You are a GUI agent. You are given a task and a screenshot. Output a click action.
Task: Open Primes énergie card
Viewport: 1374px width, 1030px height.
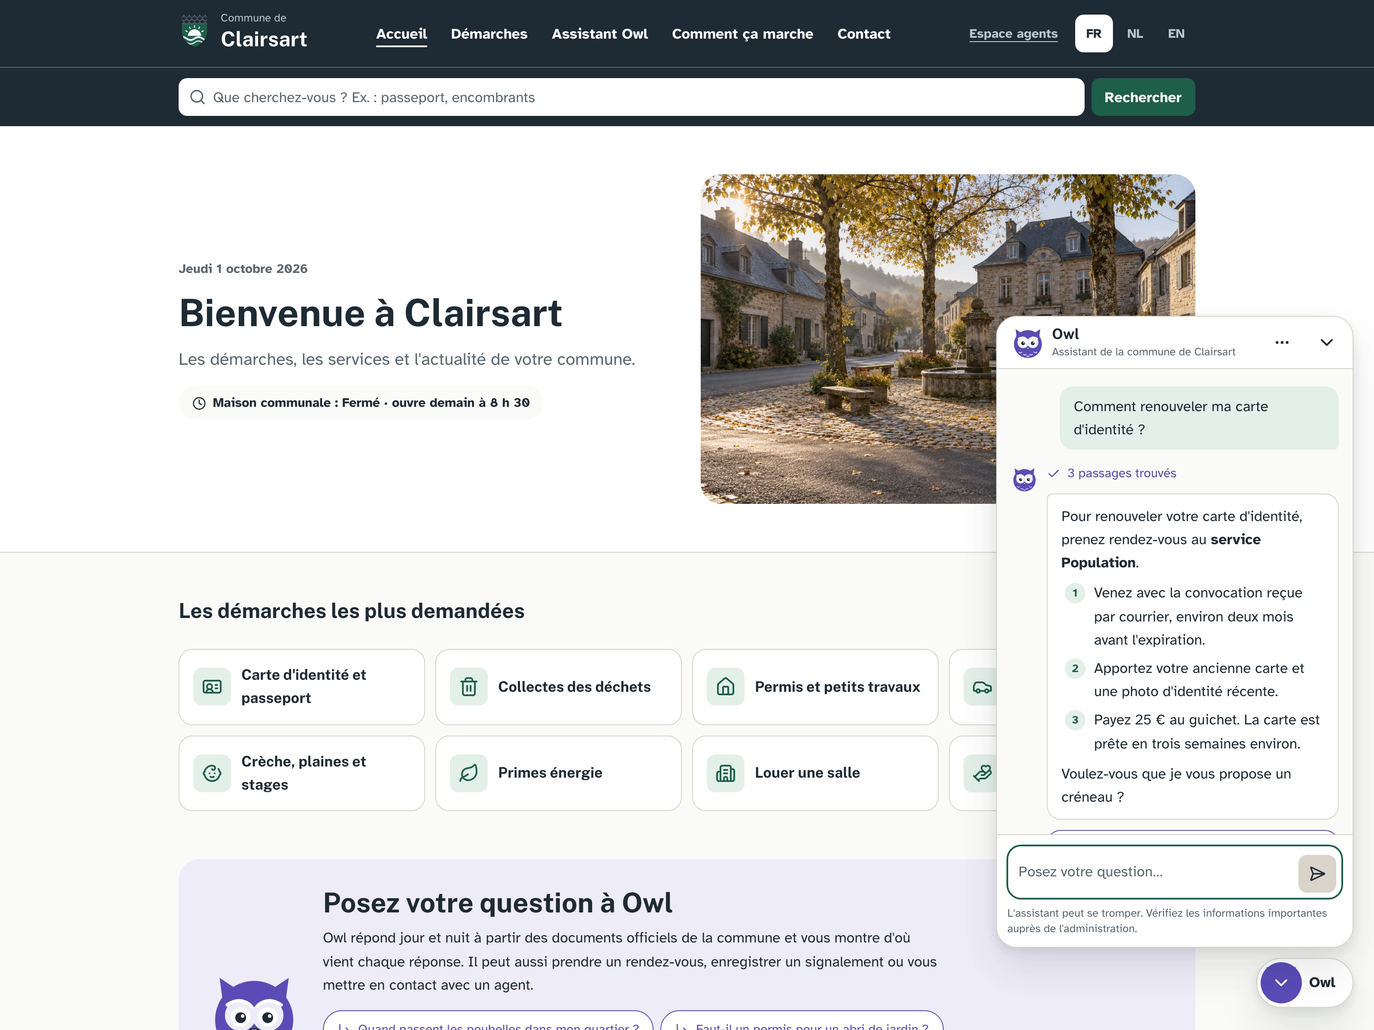558,773
